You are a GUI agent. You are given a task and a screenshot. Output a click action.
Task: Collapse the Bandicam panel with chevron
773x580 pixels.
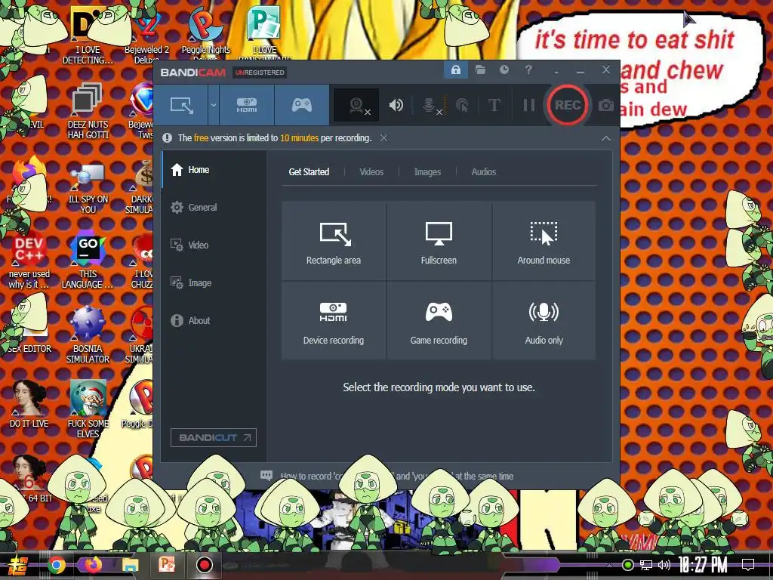pyautogui.click(x=606, y=139)
